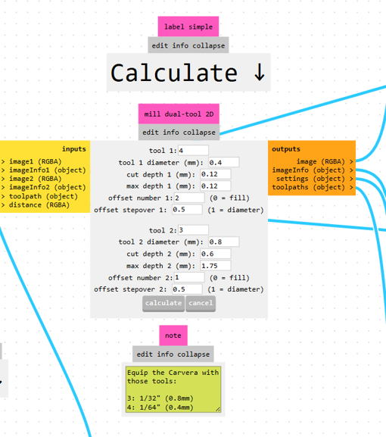Select the imageInfo2 (object) input port
The image size is (386, 437).
(x=44, y=187)
